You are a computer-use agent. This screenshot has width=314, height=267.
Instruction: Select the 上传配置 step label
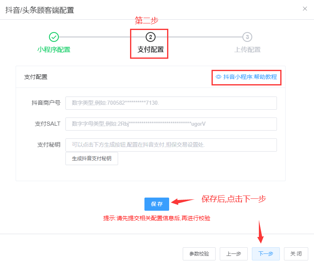(x=247, y=50)
